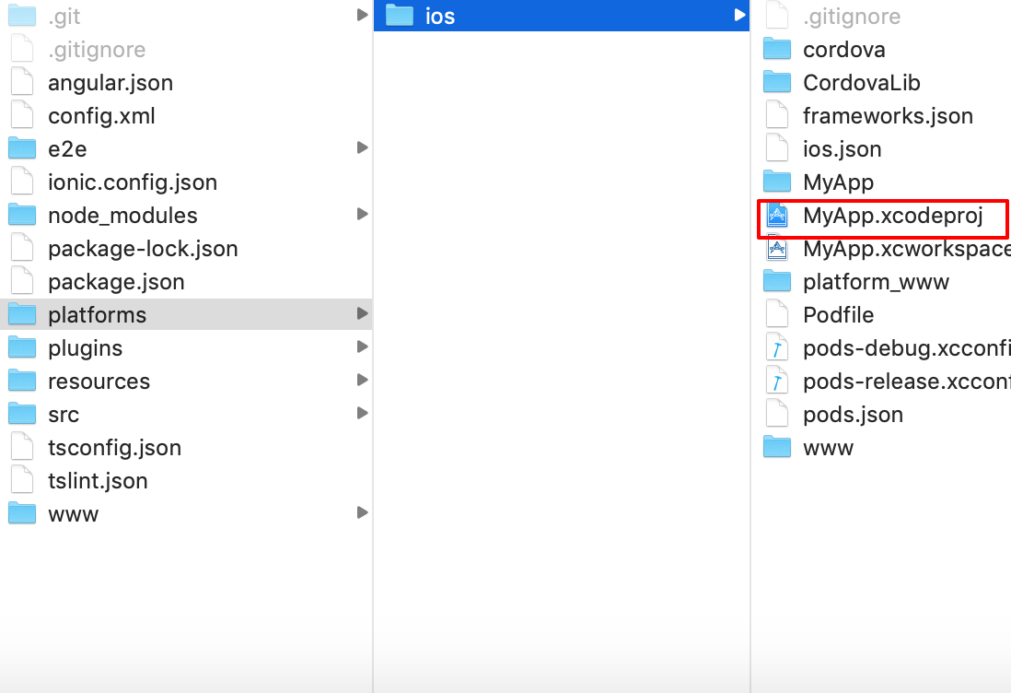This screenshot has width=1011, height=693.
Task: Click the MyApp.xcodeproj Xcode project icon
Action: click(777, 215)
